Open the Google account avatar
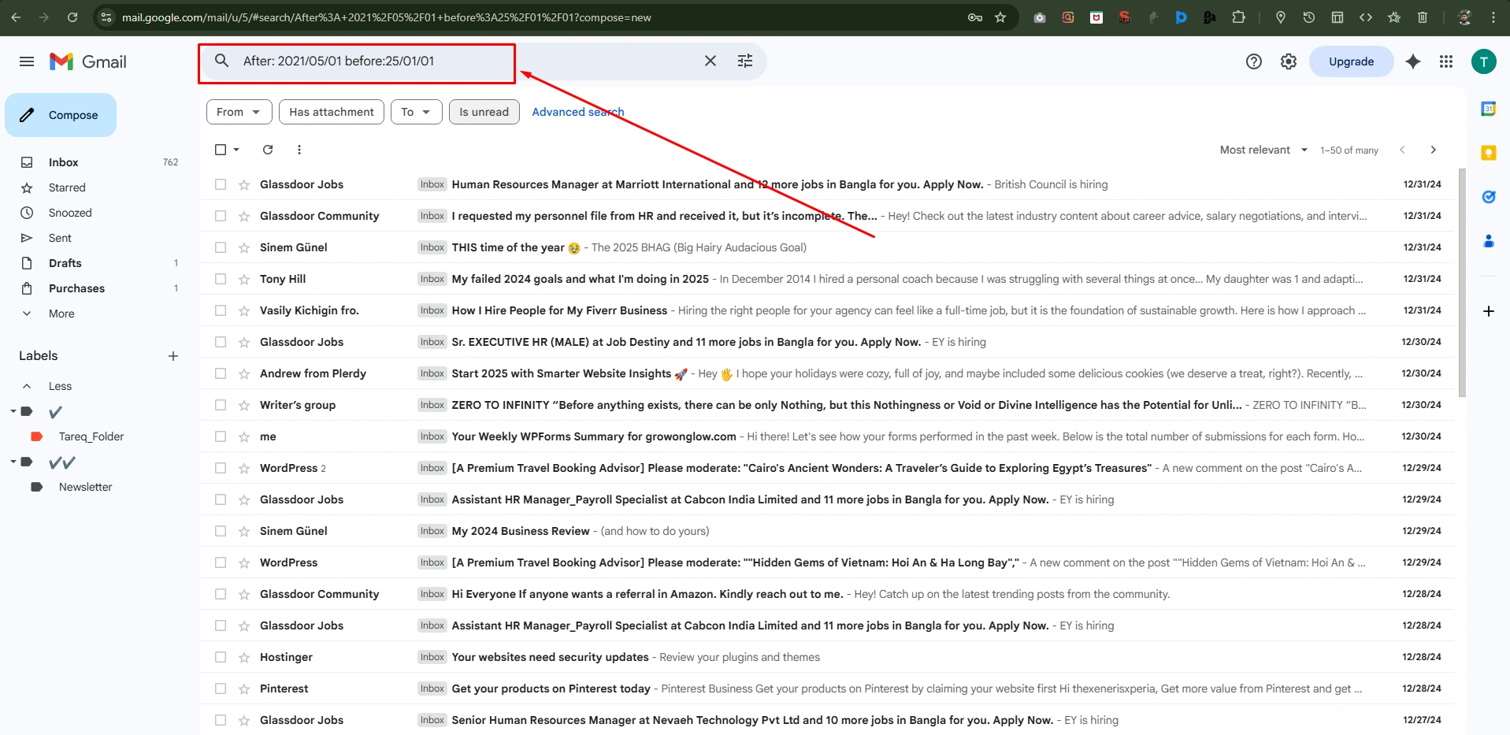The width and height of the screenshot is (1510, 735). 1484,61
